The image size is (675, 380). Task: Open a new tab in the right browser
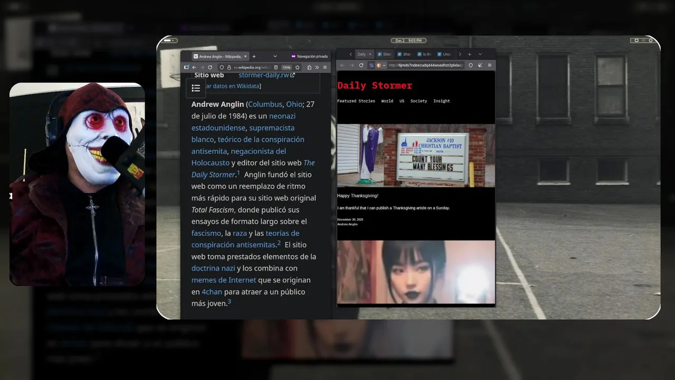[469, 54]
